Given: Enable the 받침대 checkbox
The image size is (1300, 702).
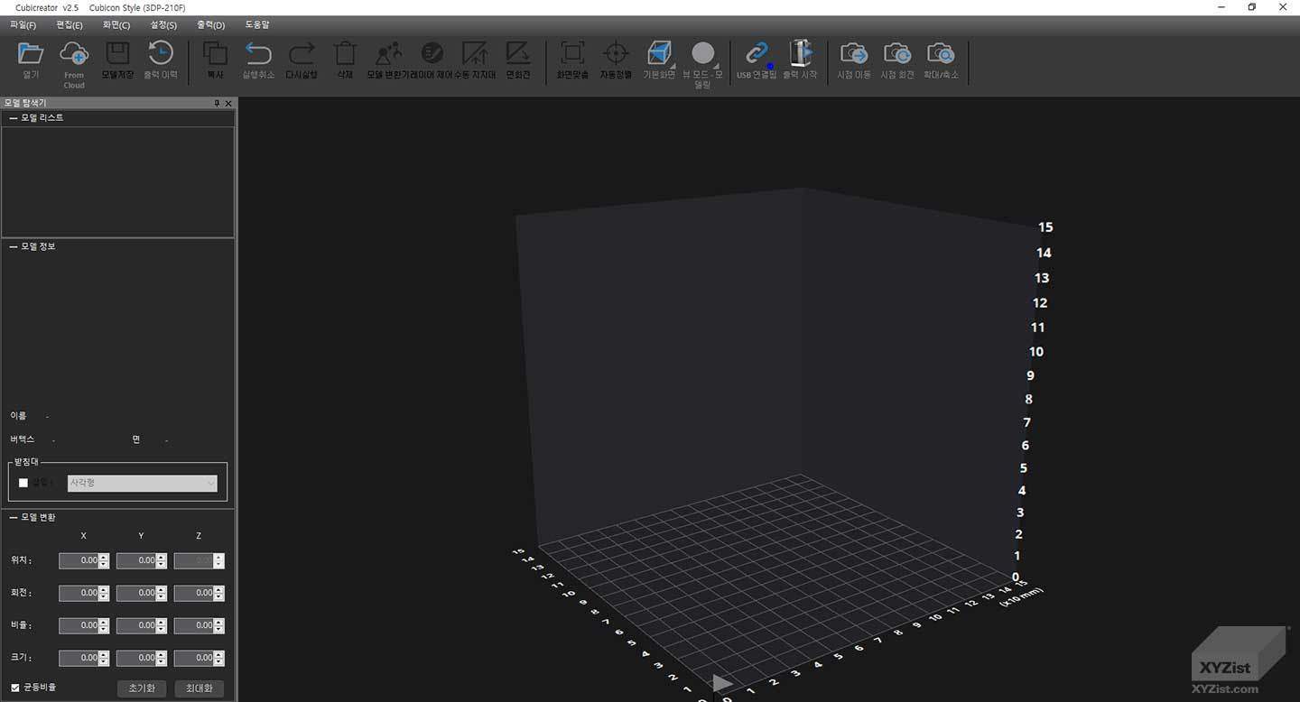Looking at the screenshot, I should coord(23,483).
